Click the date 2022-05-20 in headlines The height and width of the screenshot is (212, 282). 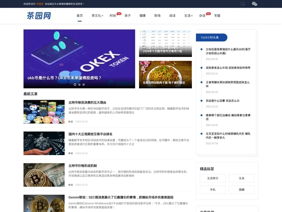[211, 59]
